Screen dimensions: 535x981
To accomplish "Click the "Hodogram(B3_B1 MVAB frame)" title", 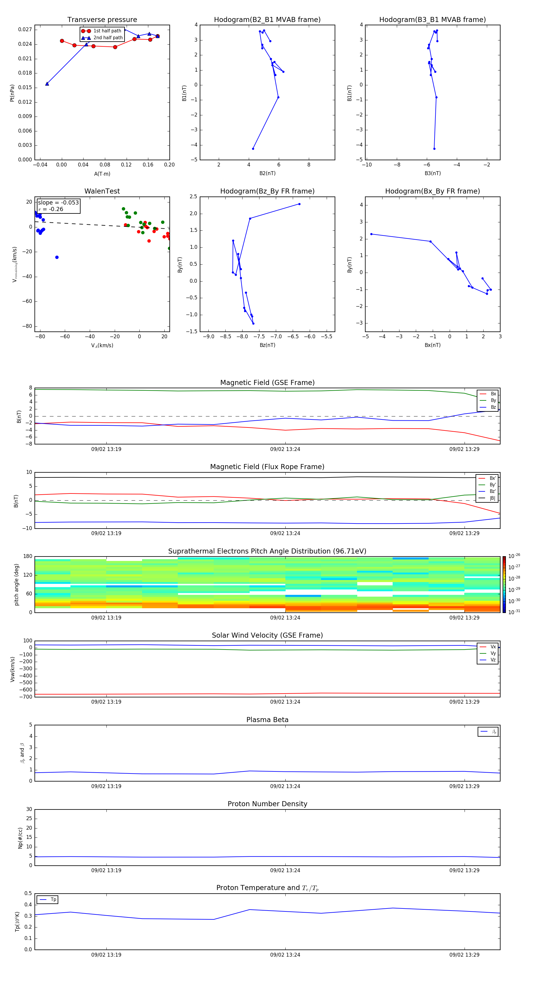I will coord(432,20).
